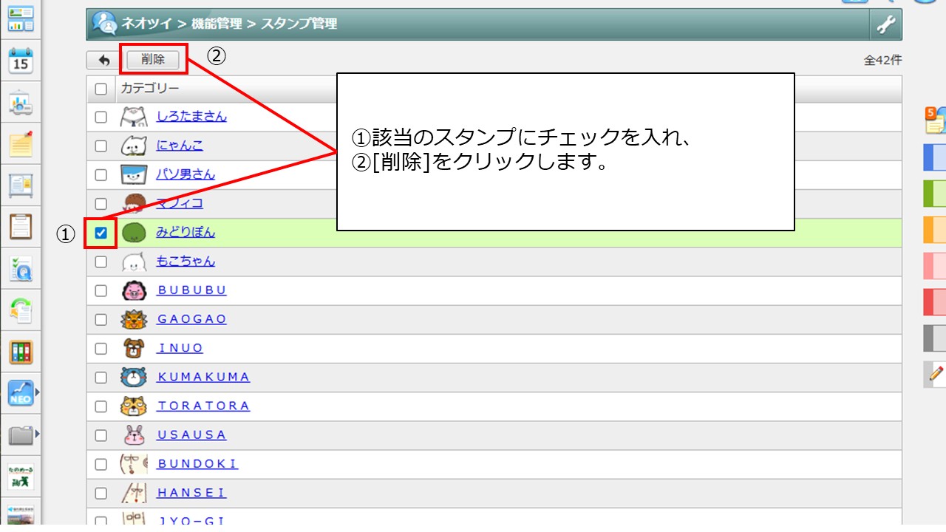Open the portal icon in the left sidebar

point(21,19)
